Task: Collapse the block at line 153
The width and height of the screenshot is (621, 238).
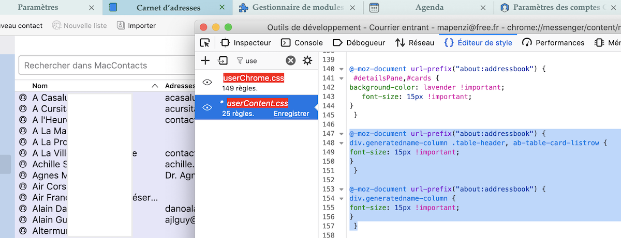Action: click(x=342, y=189)
